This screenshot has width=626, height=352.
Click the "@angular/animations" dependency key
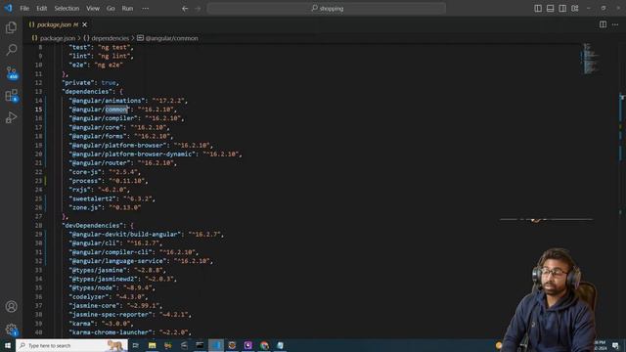pos(107,101)
